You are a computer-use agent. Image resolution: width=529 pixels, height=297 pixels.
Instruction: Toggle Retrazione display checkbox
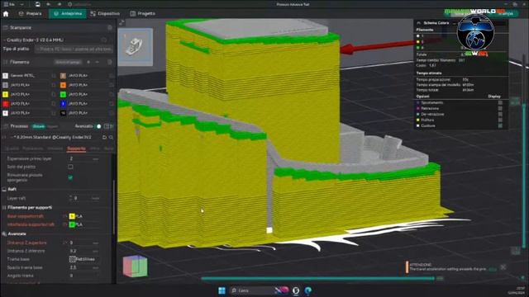pyautogui.click(x=500, y=108)
